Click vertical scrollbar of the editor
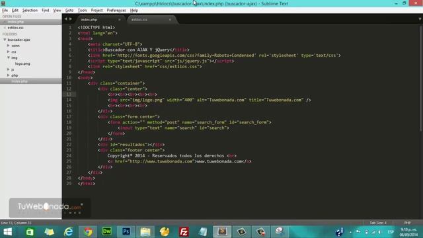 421,78
